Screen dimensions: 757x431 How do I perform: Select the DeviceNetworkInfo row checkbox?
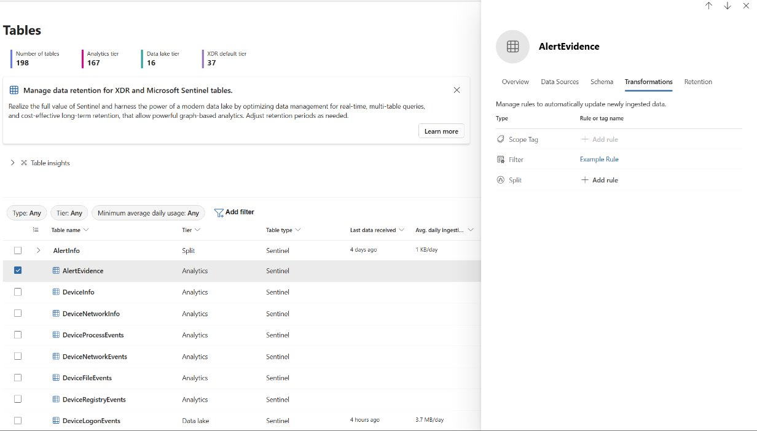(x=18, y=313)
